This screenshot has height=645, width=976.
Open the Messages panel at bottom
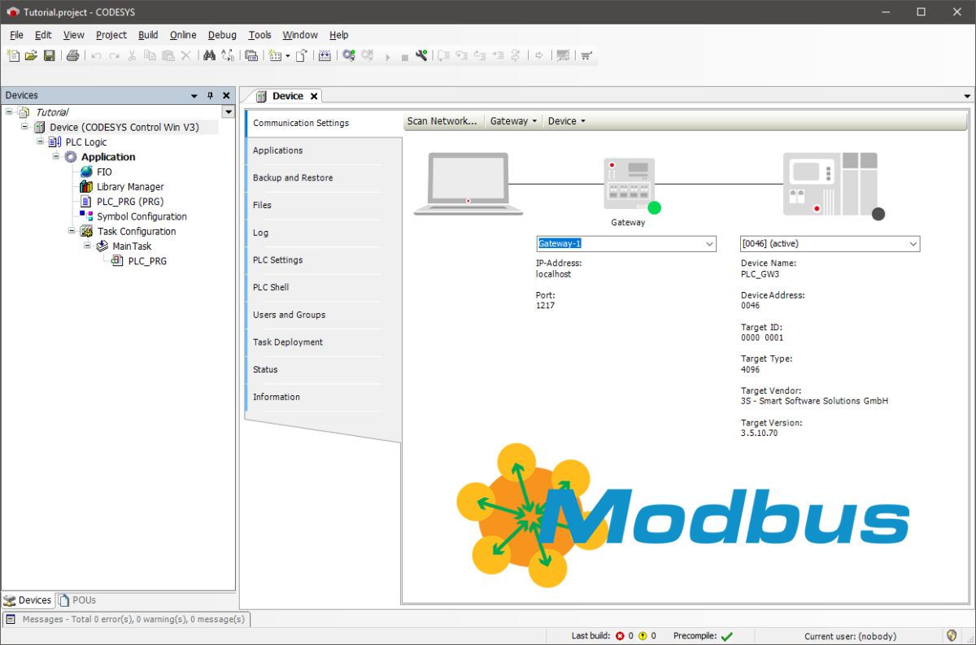tap(126, 619)
